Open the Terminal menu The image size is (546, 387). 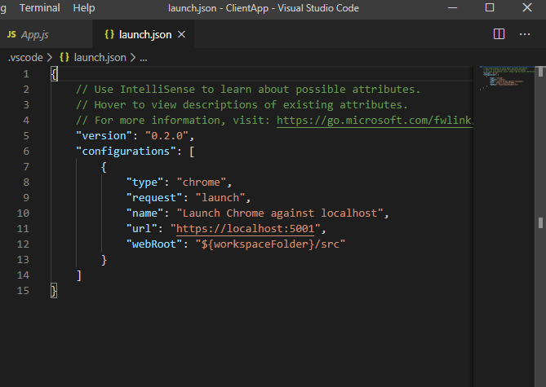40,7
